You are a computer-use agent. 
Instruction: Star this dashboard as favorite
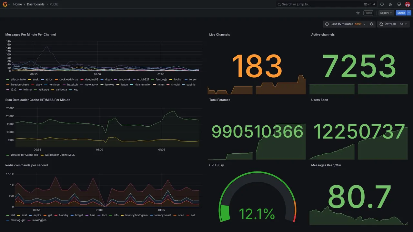(x=358, y=13)
